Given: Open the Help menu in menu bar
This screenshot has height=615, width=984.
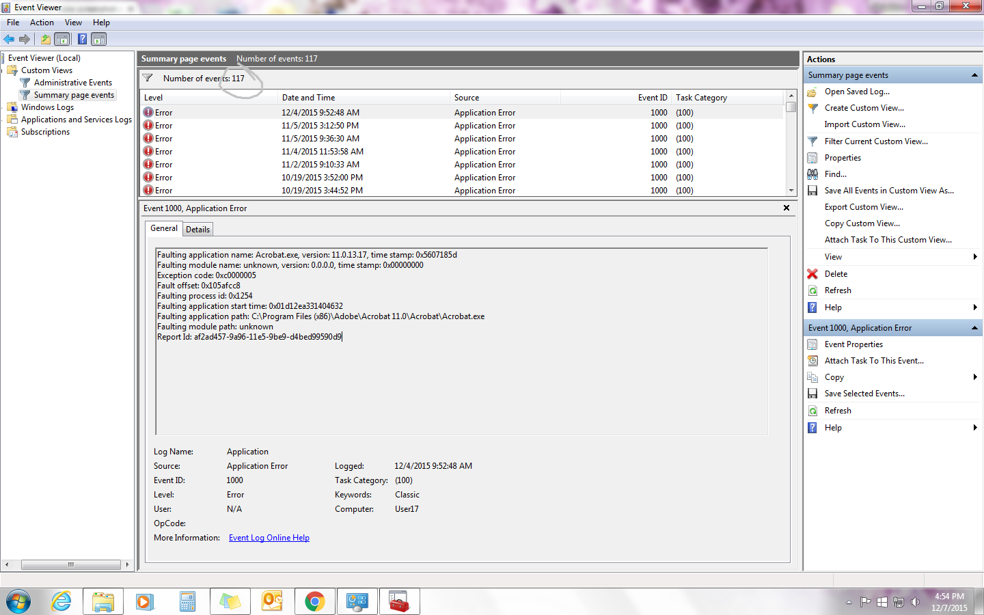Looking at the screenshot, I should point(101,23).
